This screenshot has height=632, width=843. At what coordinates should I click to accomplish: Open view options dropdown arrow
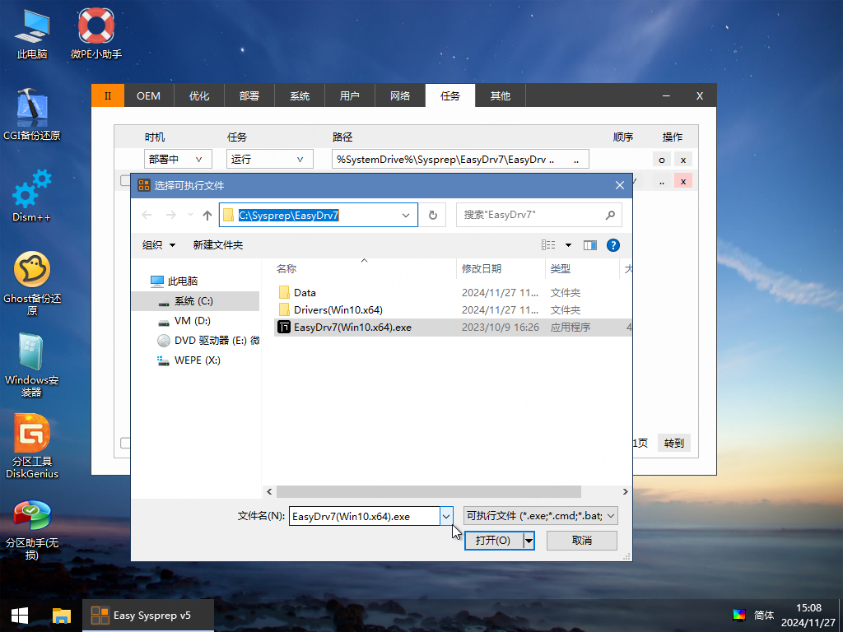pos(568,245)
